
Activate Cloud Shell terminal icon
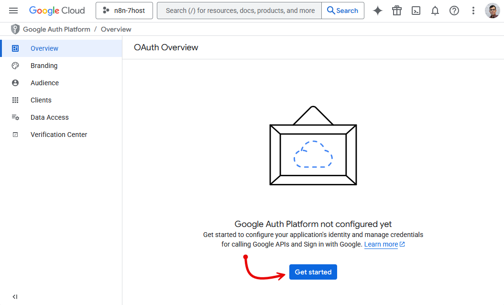tap(416, 11)
